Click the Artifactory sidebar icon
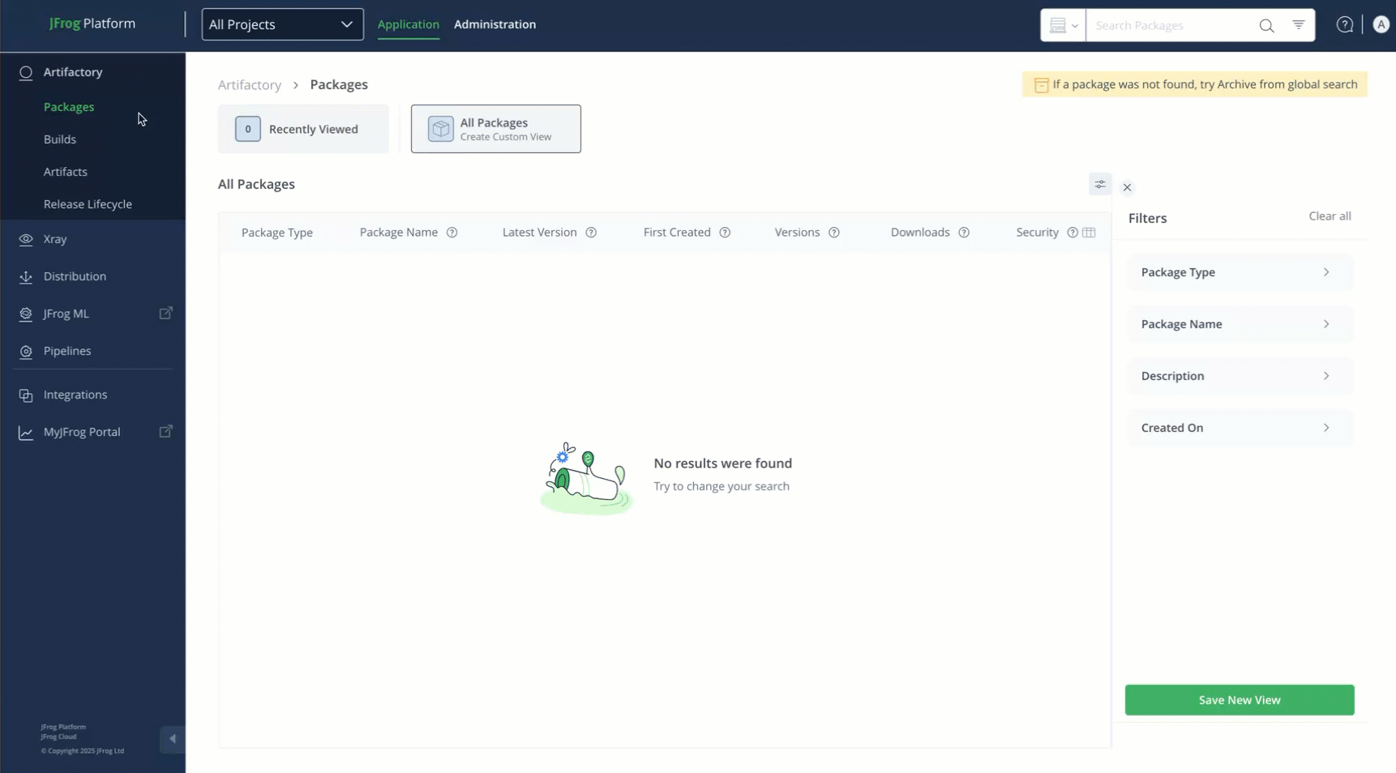Image resolution: width=1396 pixels, height=773 pixels. click(26, 73)
